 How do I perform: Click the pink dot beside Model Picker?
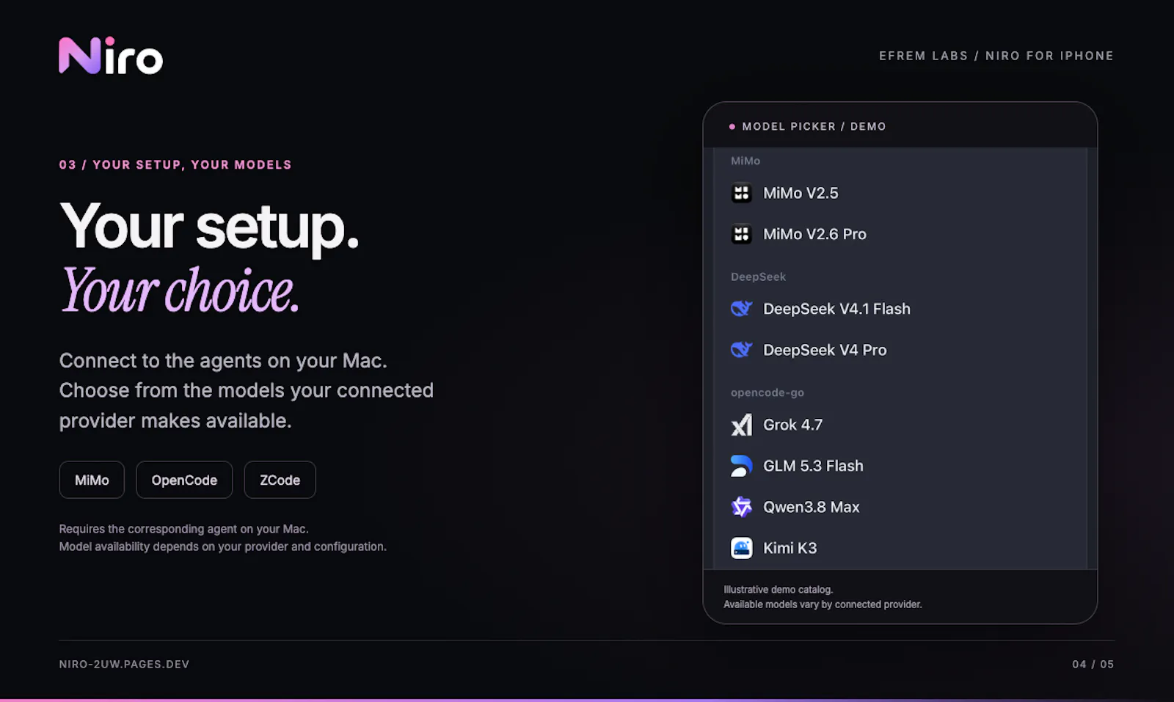click(x=732, y=127)
